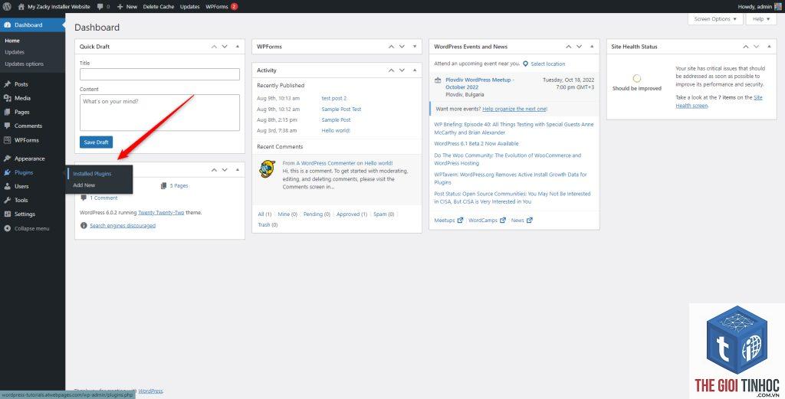Open Tools in the sidebar
Screen dimensions: 785x399
tap(21, 200)
